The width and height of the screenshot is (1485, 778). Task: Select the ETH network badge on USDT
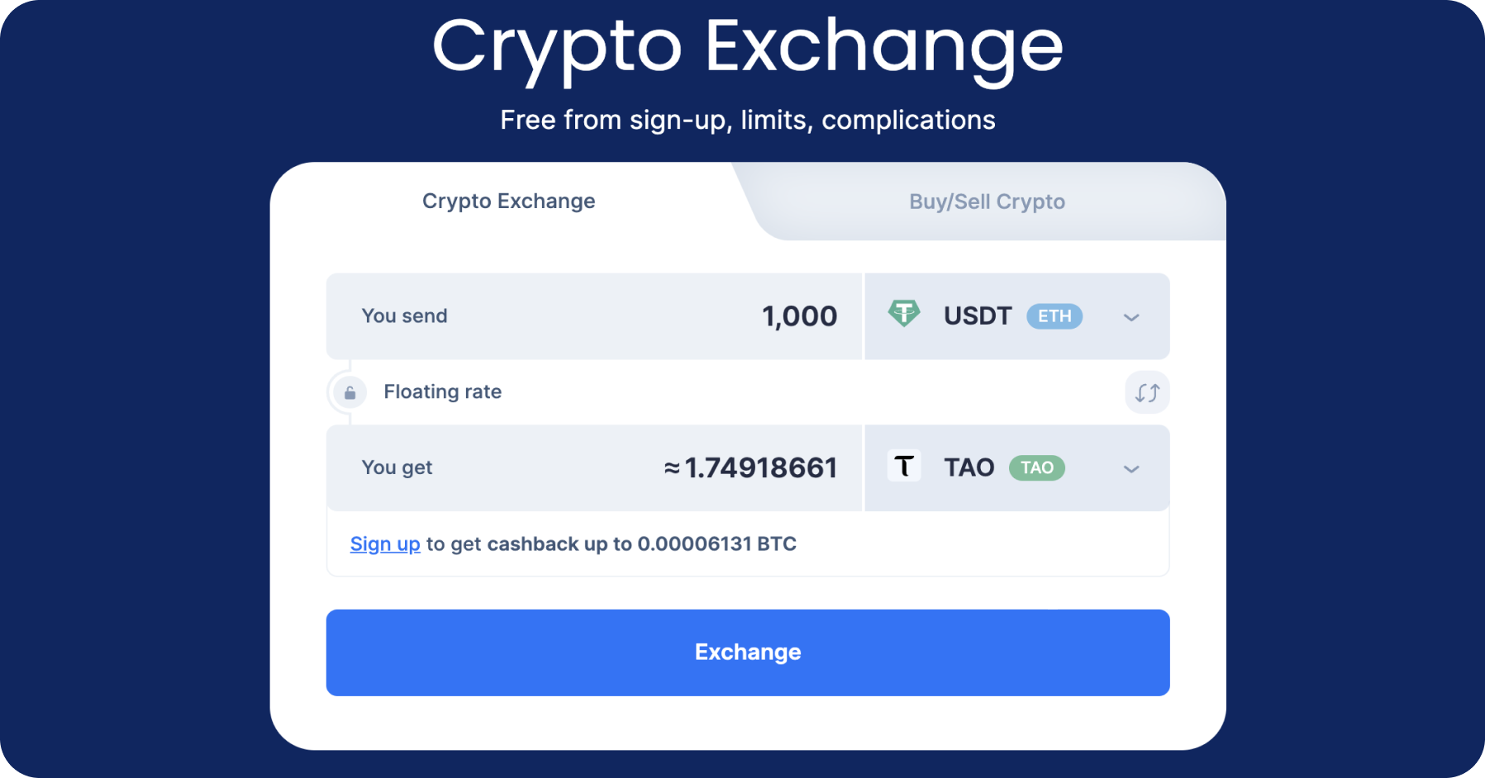(1053, 316)
